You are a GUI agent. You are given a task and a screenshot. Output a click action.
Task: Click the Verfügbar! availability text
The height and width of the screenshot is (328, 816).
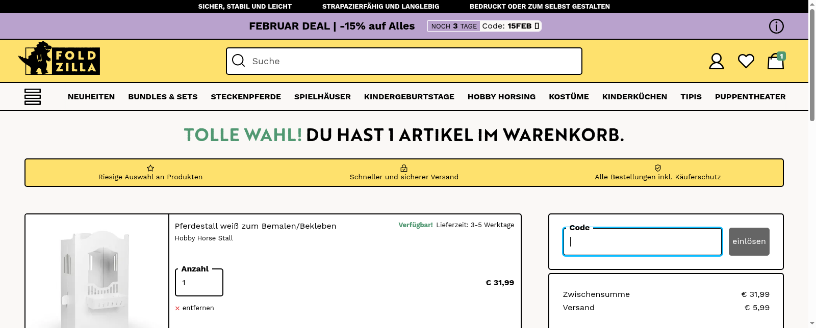click(x=416, y=225)
